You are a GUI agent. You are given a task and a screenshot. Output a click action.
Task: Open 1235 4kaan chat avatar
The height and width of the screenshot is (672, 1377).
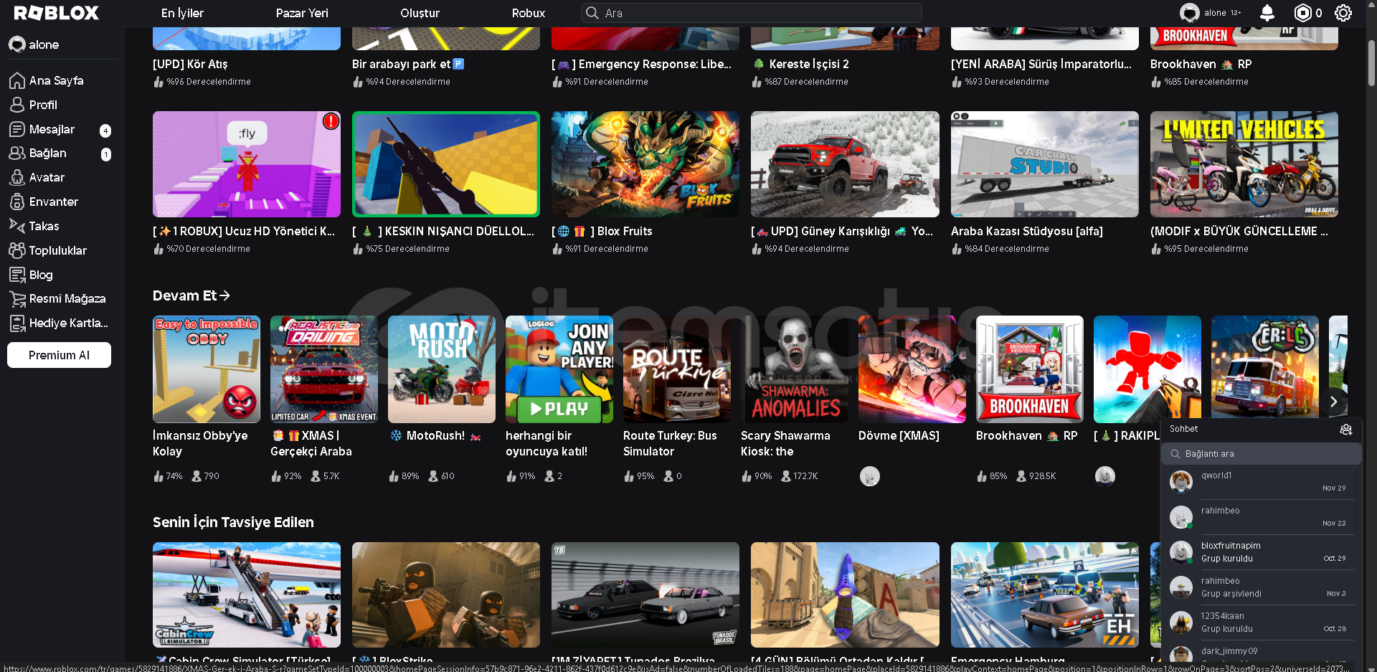[1181, 623]
